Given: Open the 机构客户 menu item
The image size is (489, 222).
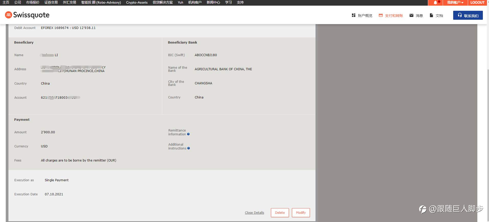Looking at the screenshot, I should tap(195, 2).
